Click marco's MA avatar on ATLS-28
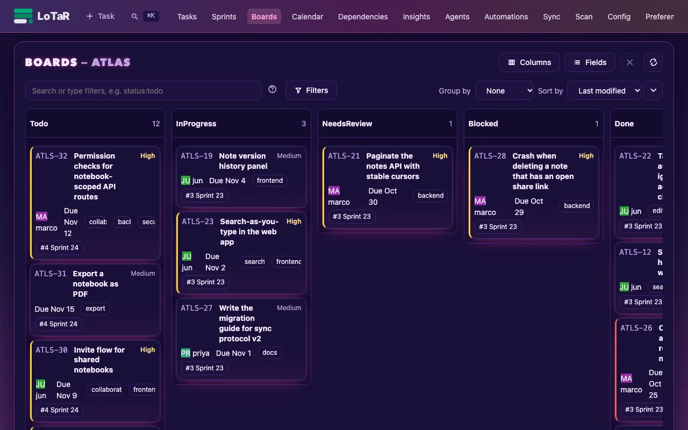This screenshot has width=688, height=430. pyautogui.click(x=480, y=201)
